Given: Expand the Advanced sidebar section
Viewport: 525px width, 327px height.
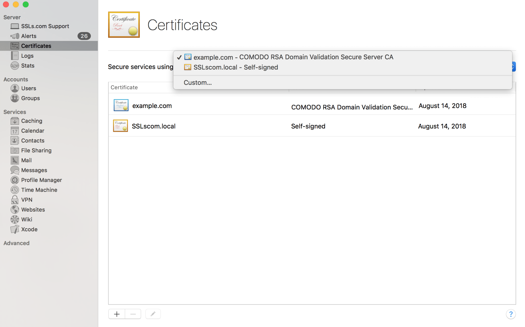Looking at the screenshot, I should [x=16, y=243].
